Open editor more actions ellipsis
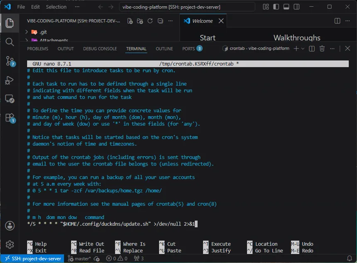357x263 pixels. (347, 21)
